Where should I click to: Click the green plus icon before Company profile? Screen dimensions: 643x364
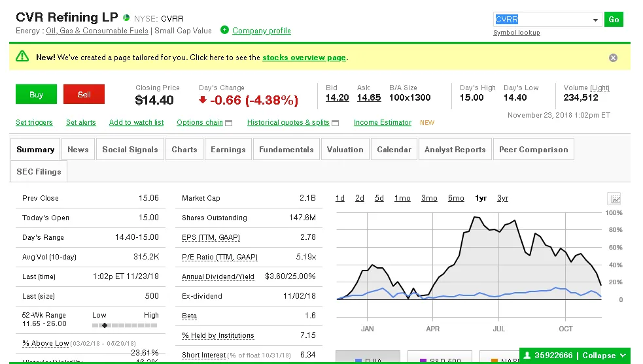tap(224, 30)
